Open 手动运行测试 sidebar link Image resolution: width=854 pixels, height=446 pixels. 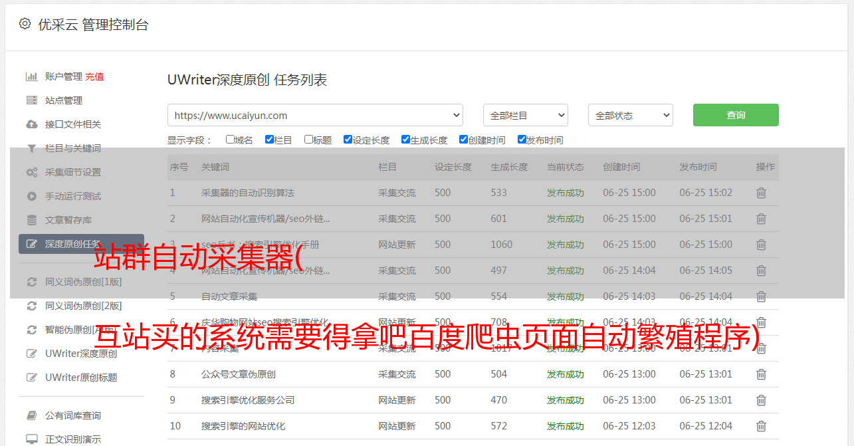[x=73, y=196]
